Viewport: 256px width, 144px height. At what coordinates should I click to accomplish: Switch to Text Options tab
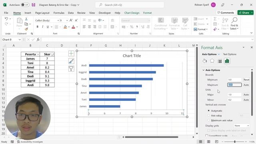pos(230,54)
